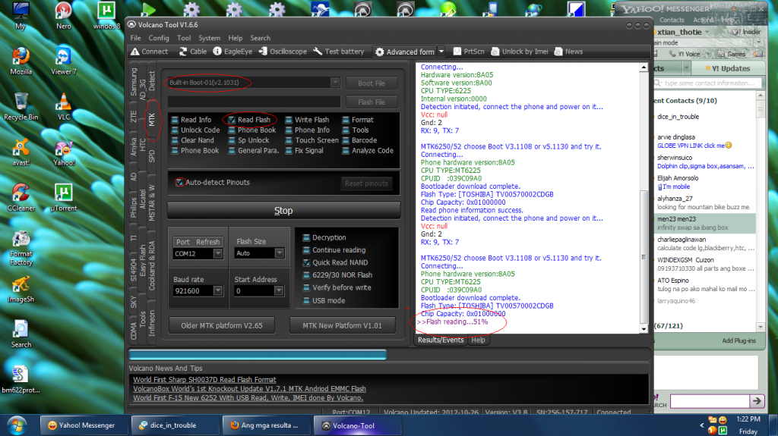This screenshot has width=778, height=436.
Task: Click the Older MTK platform V2.65 button
Action: [x=222, y=325]
